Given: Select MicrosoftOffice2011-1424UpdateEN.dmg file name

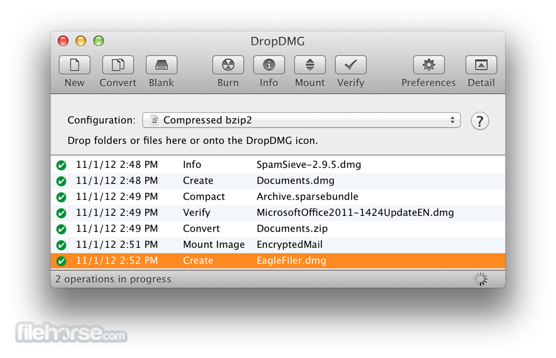Looking at the screenshot, I should [355, 212].
